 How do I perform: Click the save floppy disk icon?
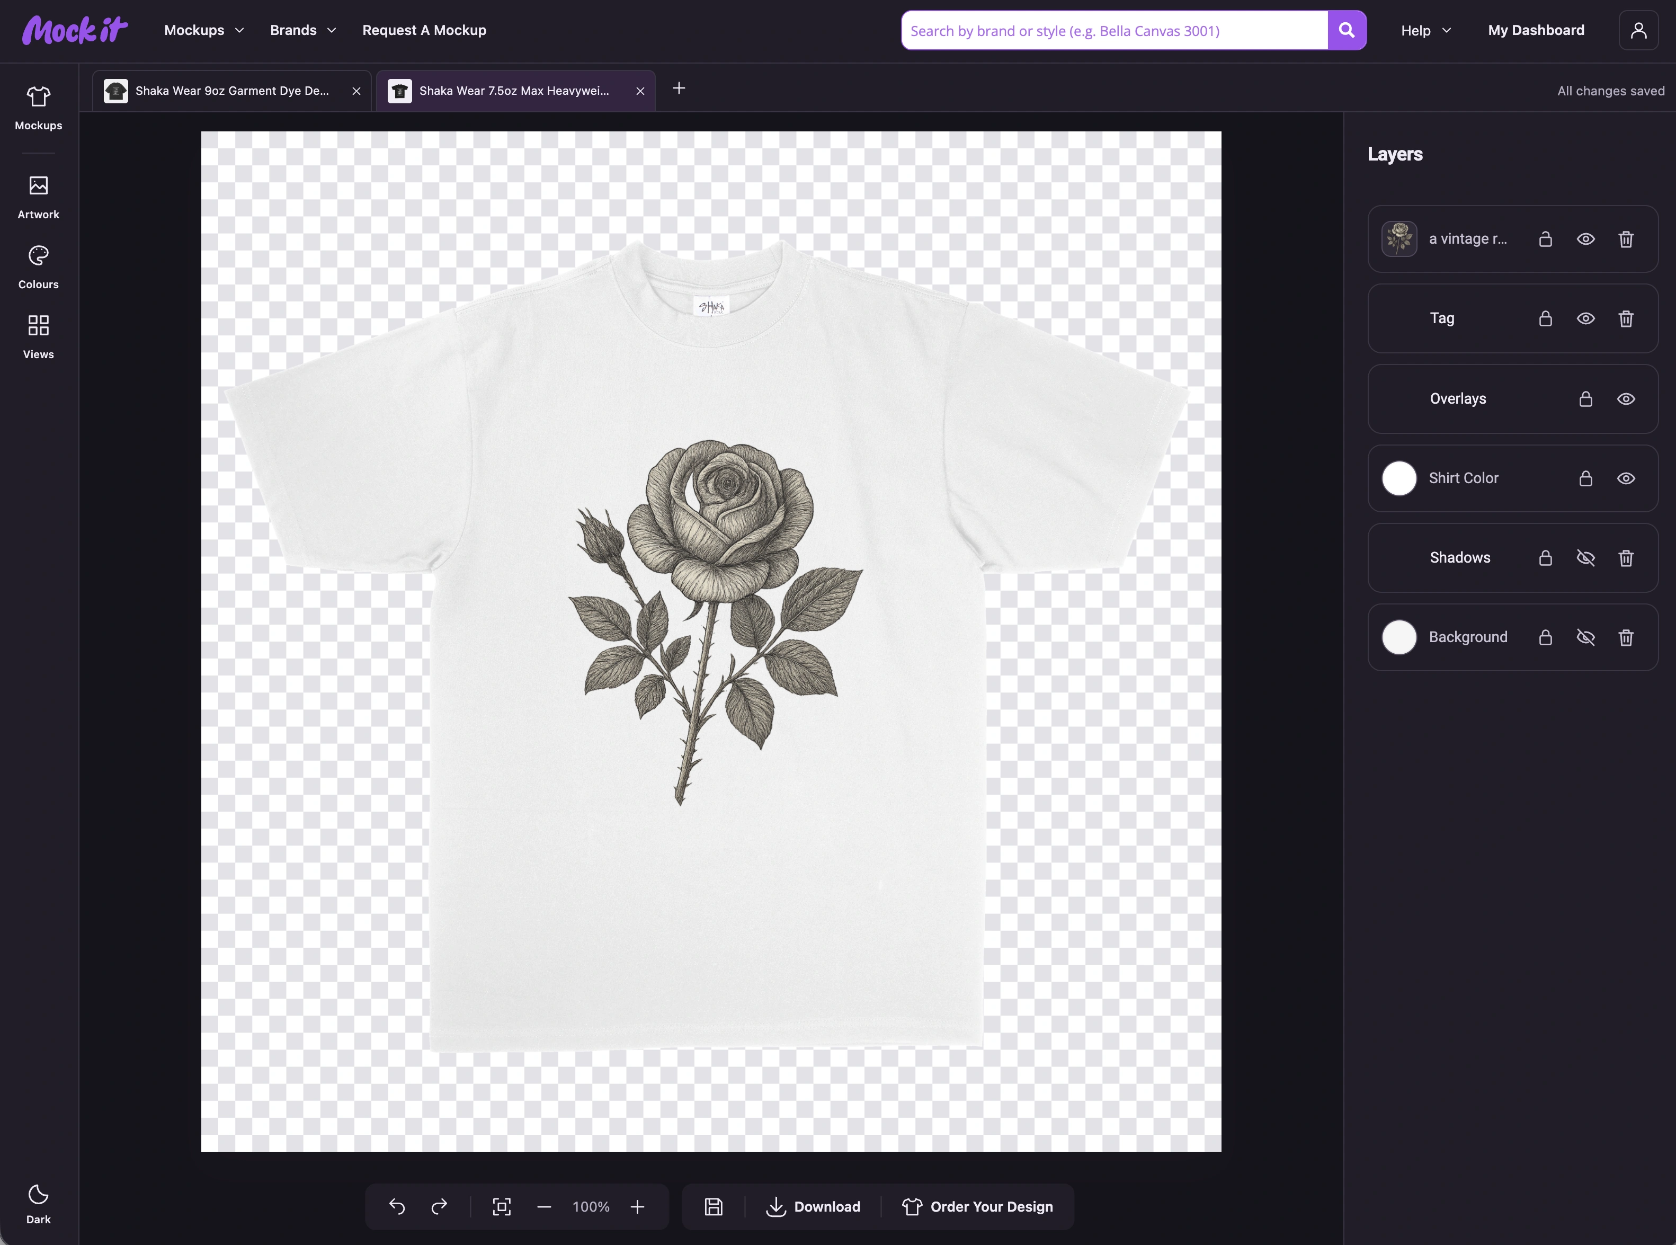point(714,1206)
